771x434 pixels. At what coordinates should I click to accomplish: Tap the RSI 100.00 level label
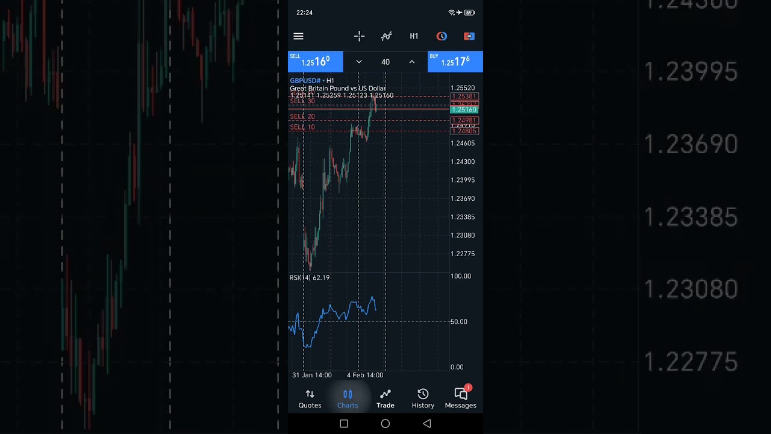point(461,276)
